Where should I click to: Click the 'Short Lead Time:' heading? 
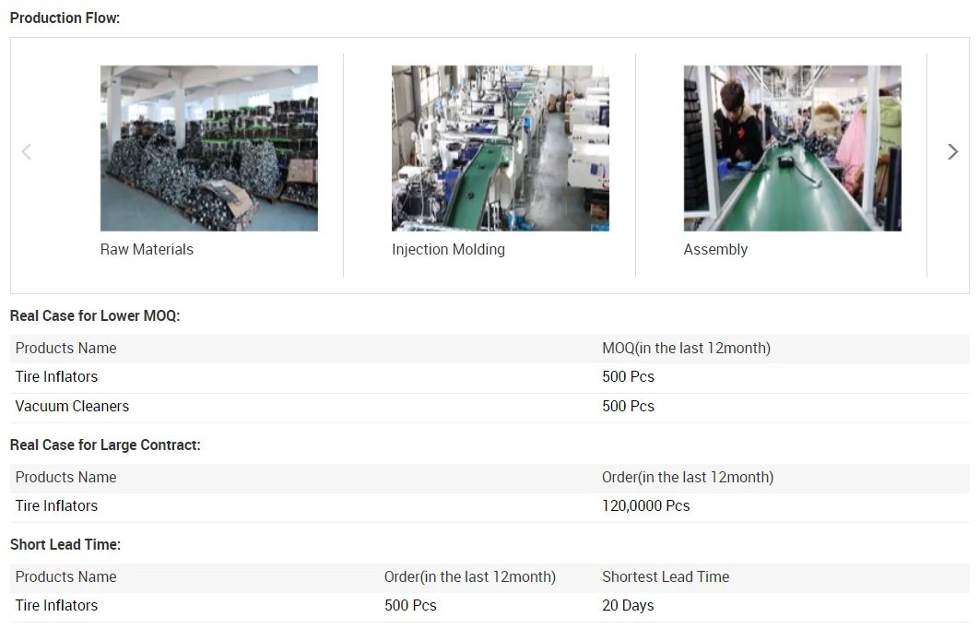(x=65, y=544)
